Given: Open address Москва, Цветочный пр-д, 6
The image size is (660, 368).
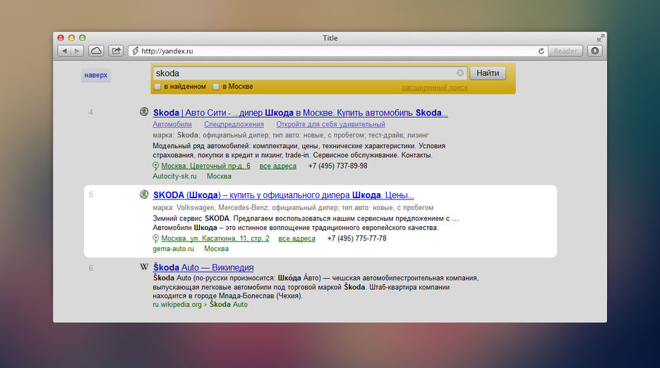Looking at the screenshot, I should 206,166.
